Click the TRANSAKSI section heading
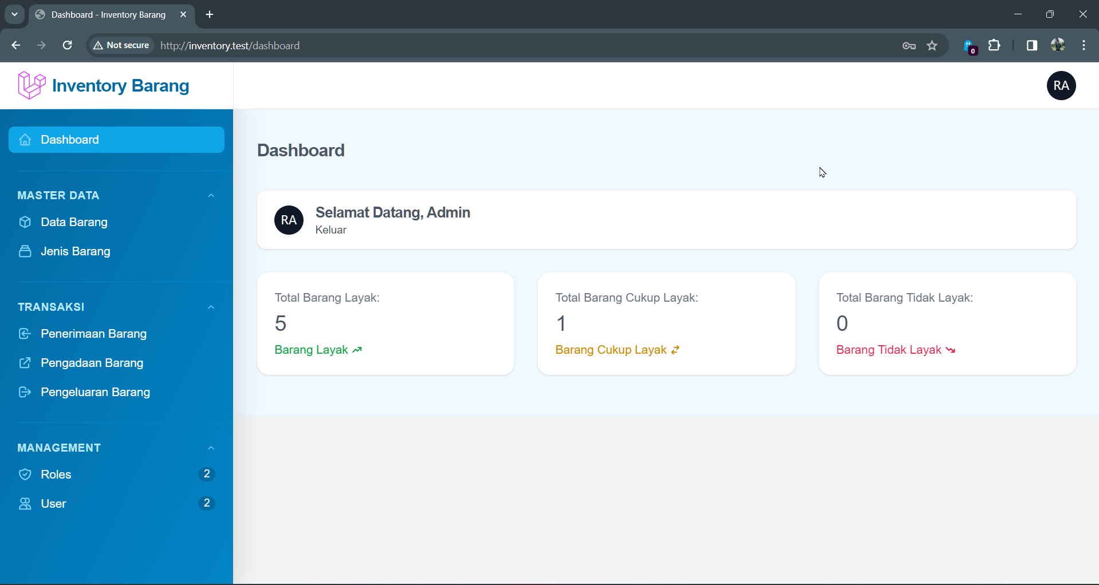The image size is (1099, 585). tap(51, 307)
